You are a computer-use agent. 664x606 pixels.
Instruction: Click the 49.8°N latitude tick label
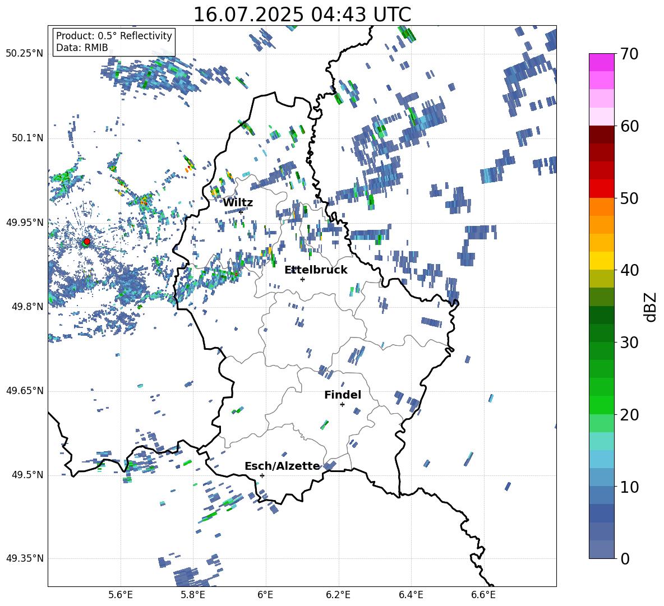click(27, 307)
